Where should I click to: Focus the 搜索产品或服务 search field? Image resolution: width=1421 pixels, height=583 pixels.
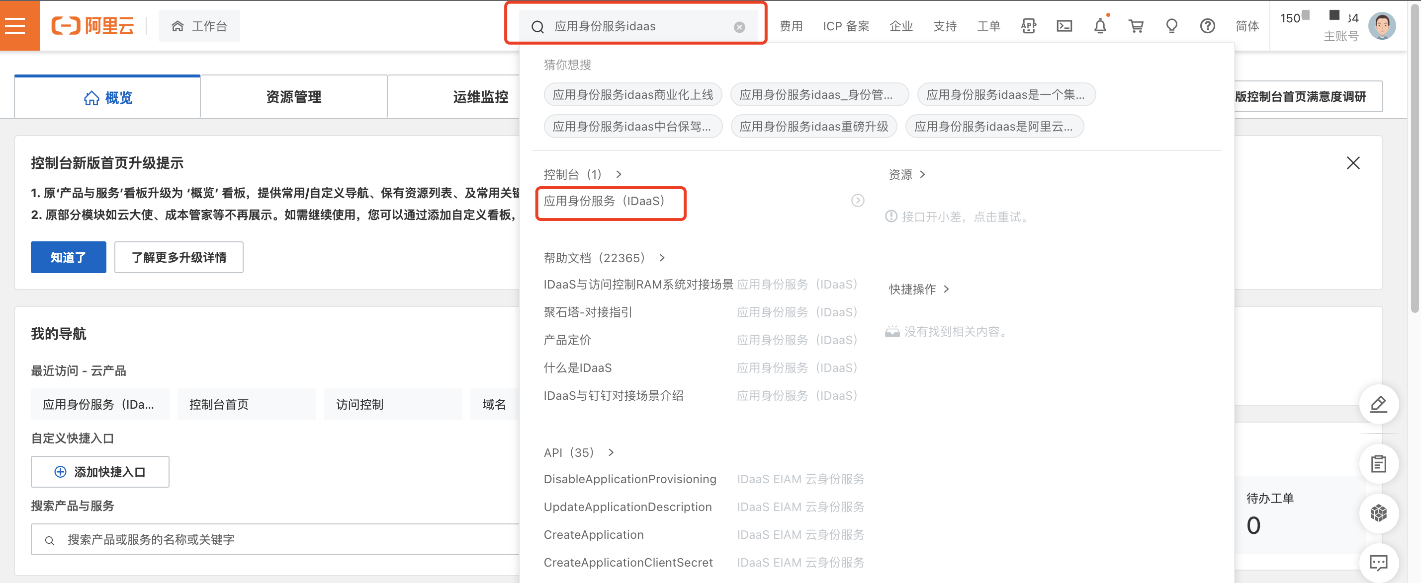(276, 539)
